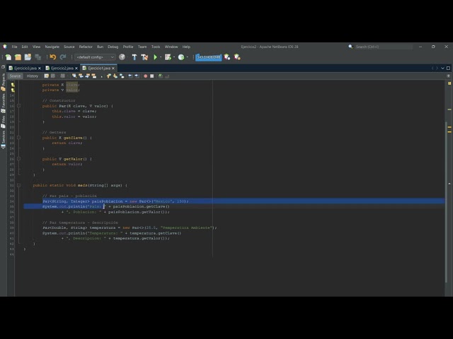This screenshot has height=339, width=453.
Task: Open the Services side panel
Action: point(3,140)
